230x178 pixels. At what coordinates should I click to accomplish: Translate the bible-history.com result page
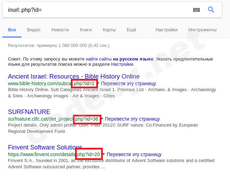129,84
